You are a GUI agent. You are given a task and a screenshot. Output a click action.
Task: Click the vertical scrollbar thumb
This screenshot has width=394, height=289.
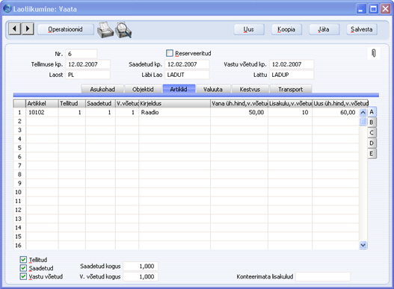point(363,122)
